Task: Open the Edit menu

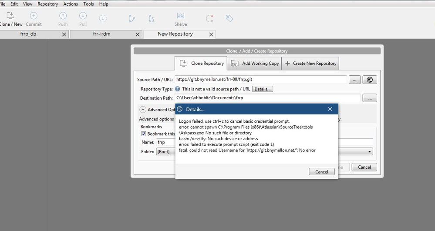Action: (14, 4)
